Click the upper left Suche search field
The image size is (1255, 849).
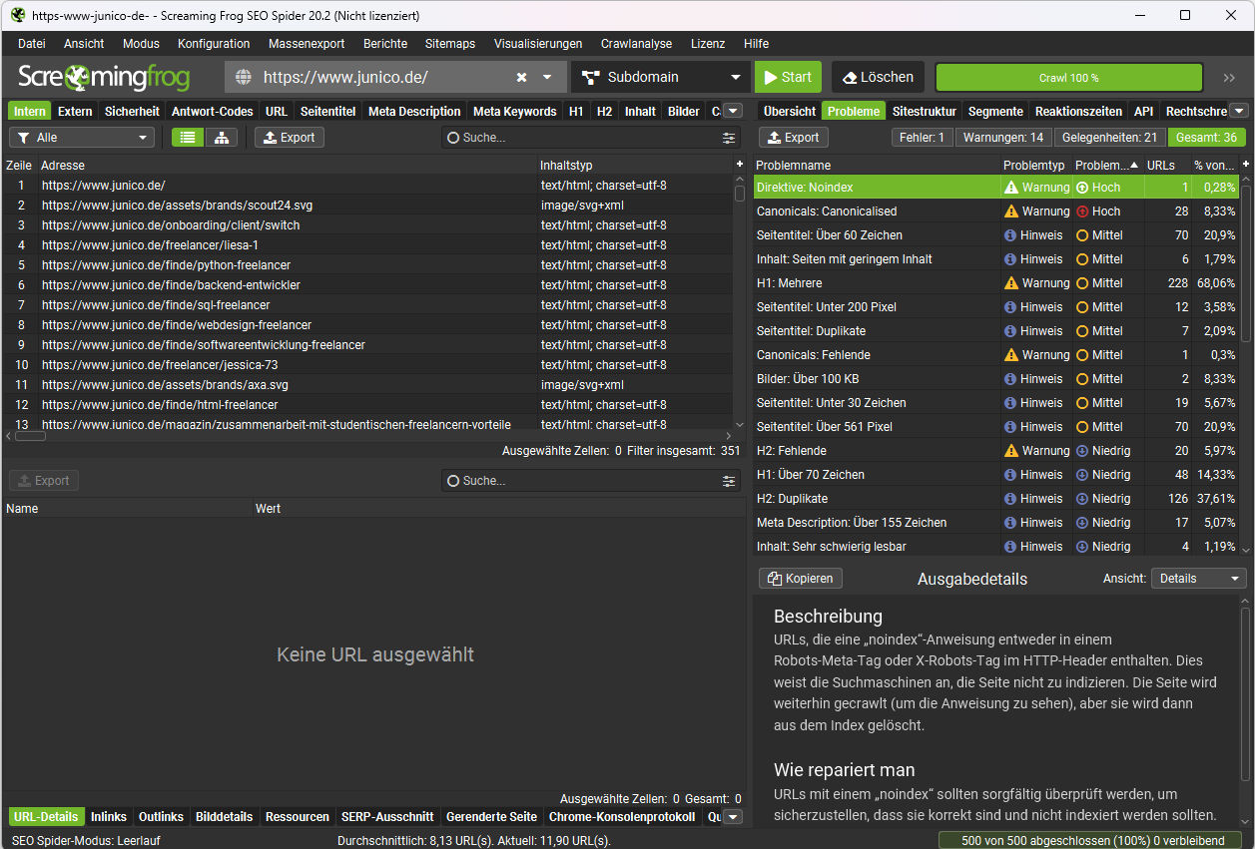click(579, 138)
